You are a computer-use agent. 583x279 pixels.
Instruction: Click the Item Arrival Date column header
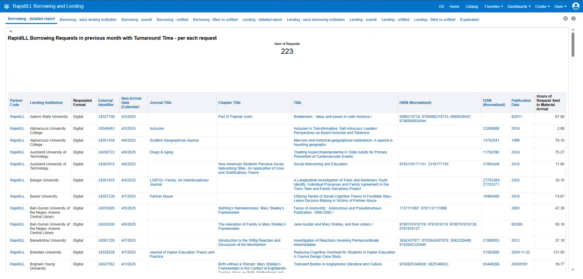131,103
